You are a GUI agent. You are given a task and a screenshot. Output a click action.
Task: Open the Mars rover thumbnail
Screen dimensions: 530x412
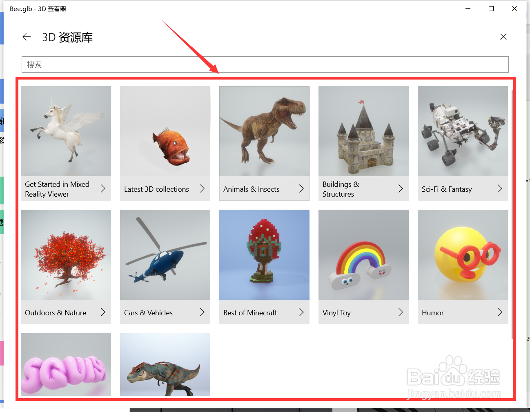(x=463, y=131)
